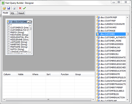The height and width of the screenshot is (104, 132).
Task: Check the NAMEFIND (String) checkbox
Action: pos(9,44)
